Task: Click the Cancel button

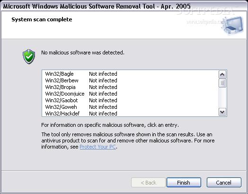Action: tap(224, 183)
